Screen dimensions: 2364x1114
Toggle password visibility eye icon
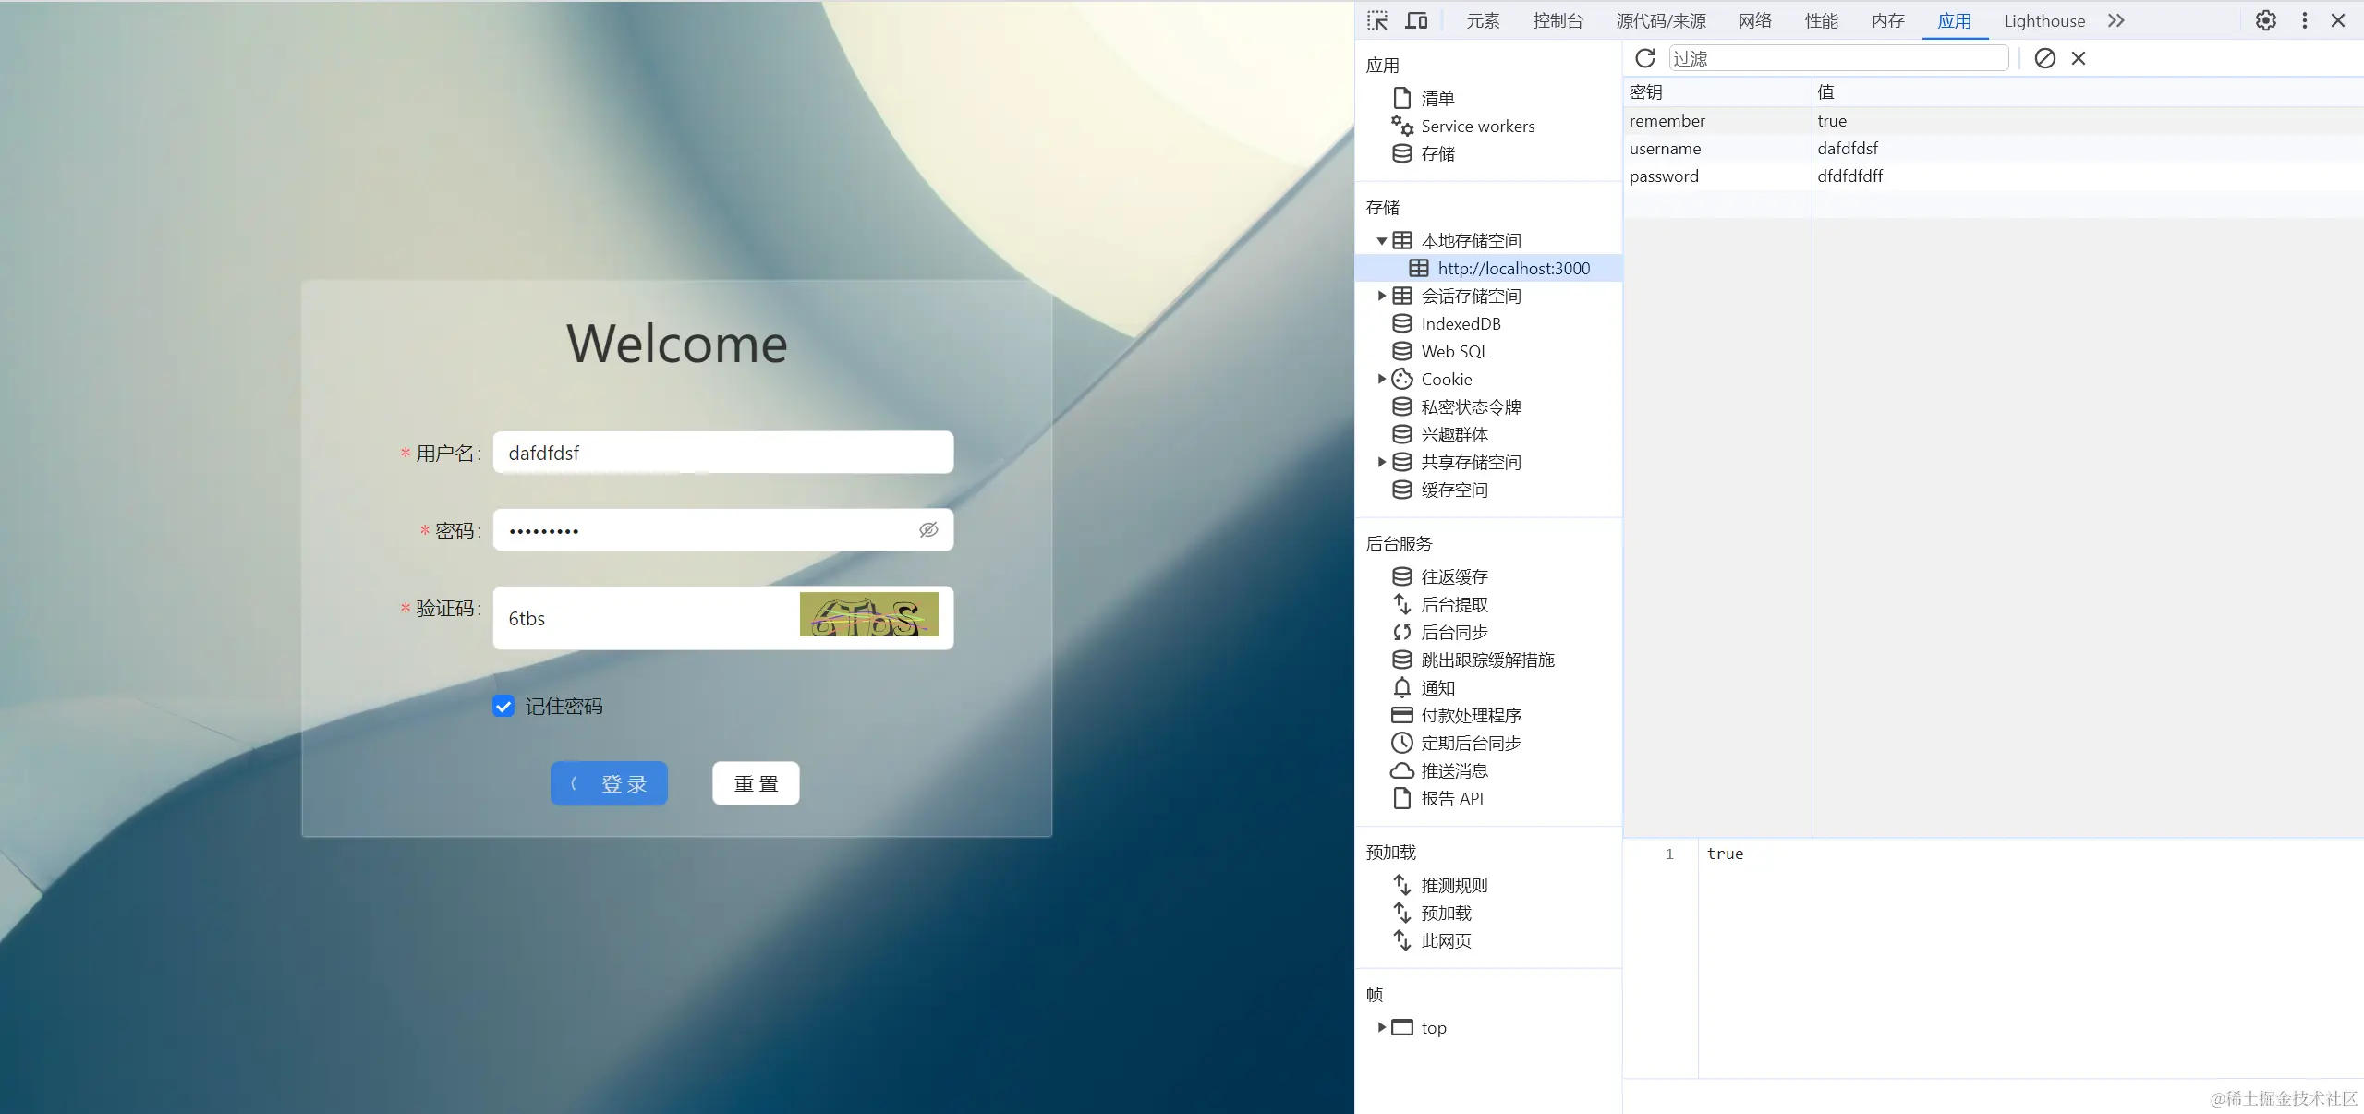(x=928, y=529)
